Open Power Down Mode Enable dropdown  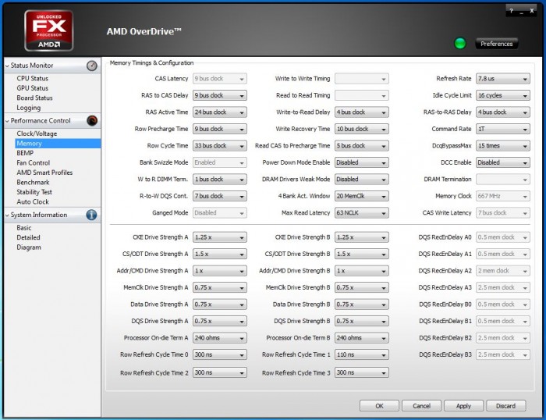[361, 162]
